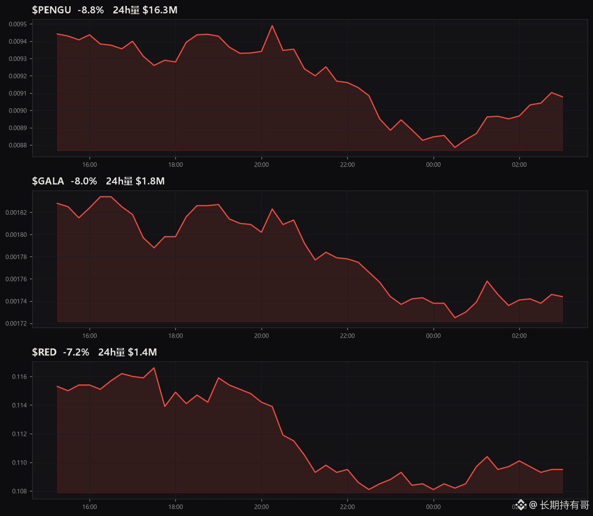Select the 0.114 price axis label

click(x=19, y=405)
